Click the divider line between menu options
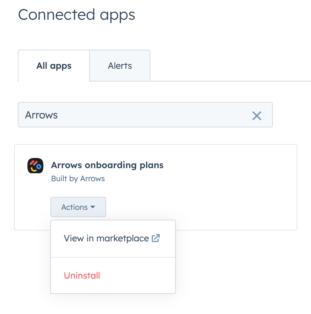The width and height of the screenshot is (311, 314). pyautogui.click(x=113, y=257)
